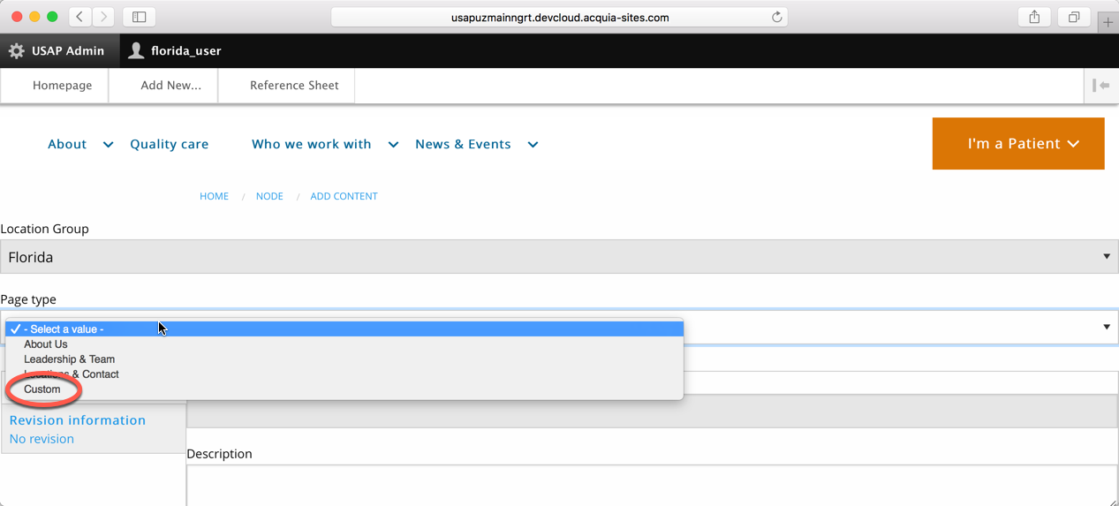Expand the News & Events chevron

click(x=533, y=145)
